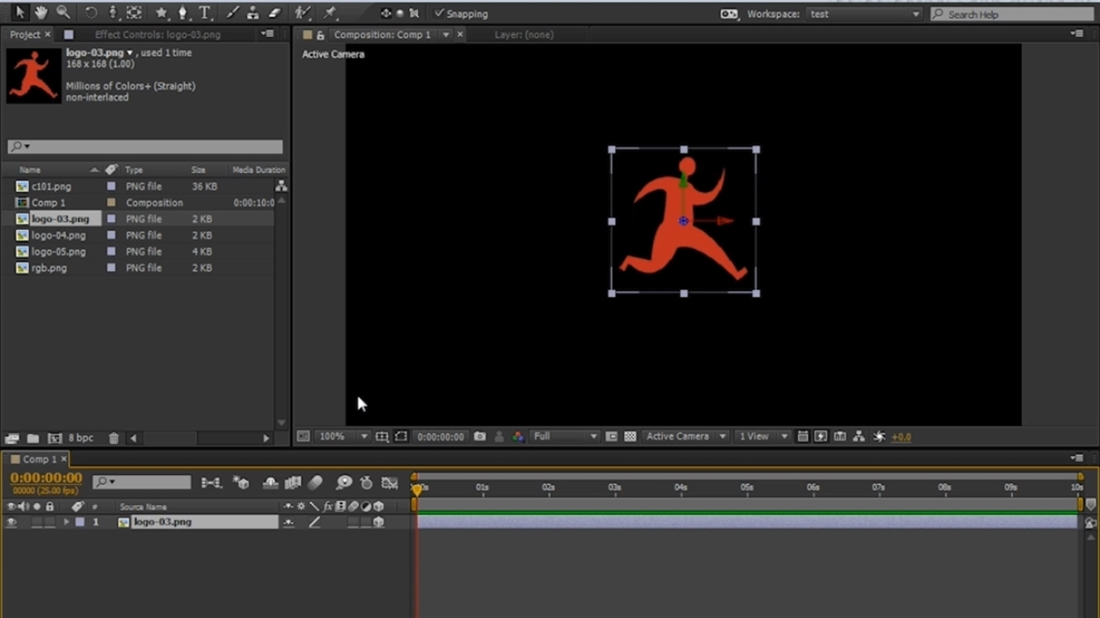Image resolution: width=1100 pixels, height=618 pixels.
Task: Toggle the transparency grid in viewer
Action: point(630,436)
